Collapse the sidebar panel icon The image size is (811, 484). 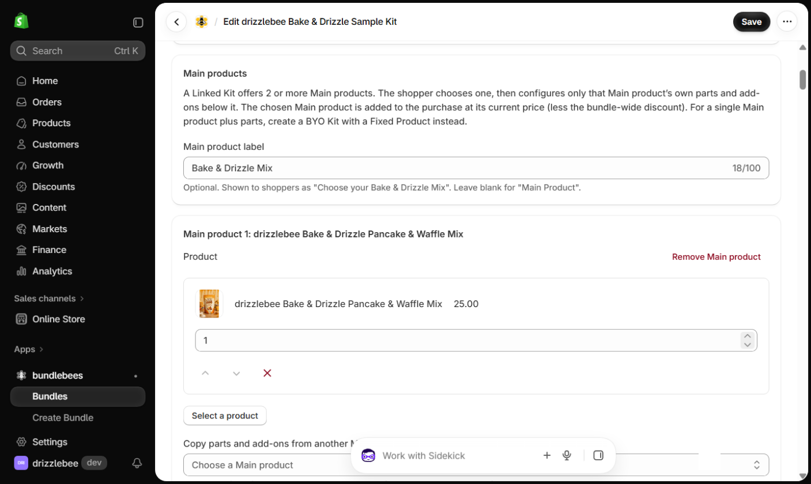tap(138, 22)
